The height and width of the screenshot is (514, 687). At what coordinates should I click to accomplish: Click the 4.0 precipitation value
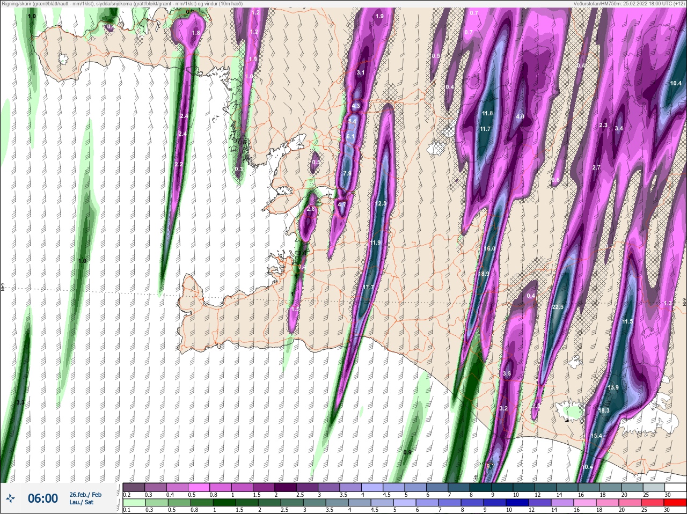(x=520, y=116)
